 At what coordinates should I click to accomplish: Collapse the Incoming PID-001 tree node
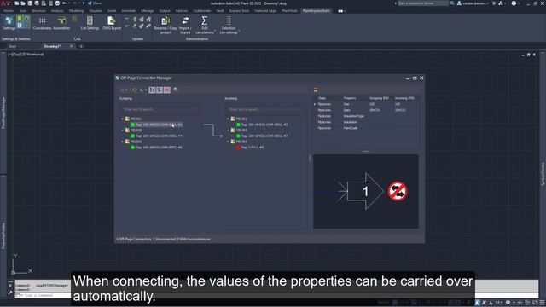pos(228,119)
